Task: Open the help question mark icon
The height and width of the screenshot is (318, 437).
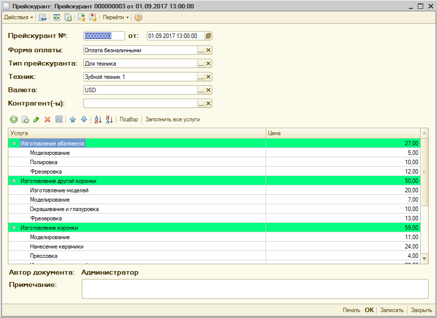Action: coord(138,18)
